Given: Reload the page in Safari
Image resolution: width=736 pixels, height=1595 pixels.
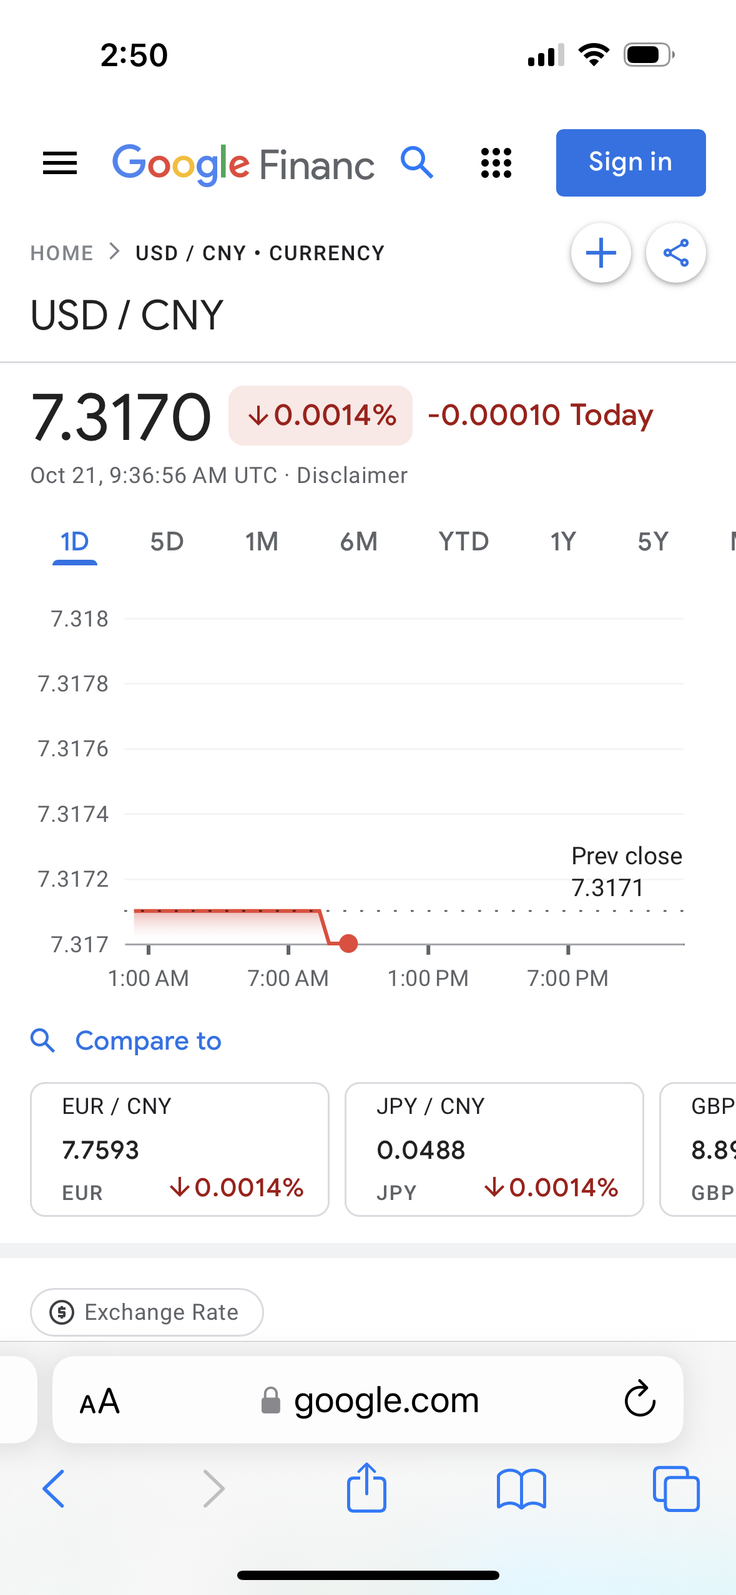Looking at the screenshot, I should (x=640, y=1400).
